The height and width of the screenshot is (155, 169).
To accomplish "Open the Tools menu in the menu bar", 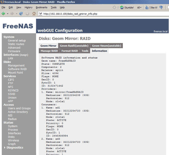I will pyautogui.click(x=53, y=7).
